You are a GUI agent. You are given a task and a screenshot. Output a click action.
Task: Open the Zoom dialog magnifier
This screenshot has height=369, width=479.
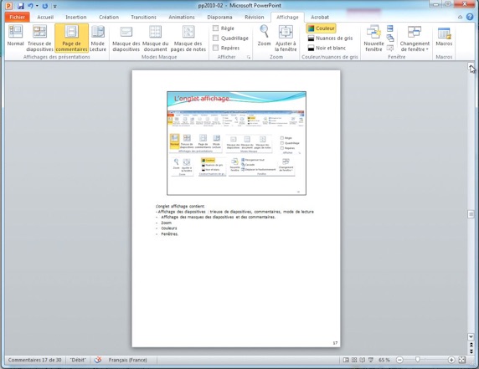(x=264, y=36)
